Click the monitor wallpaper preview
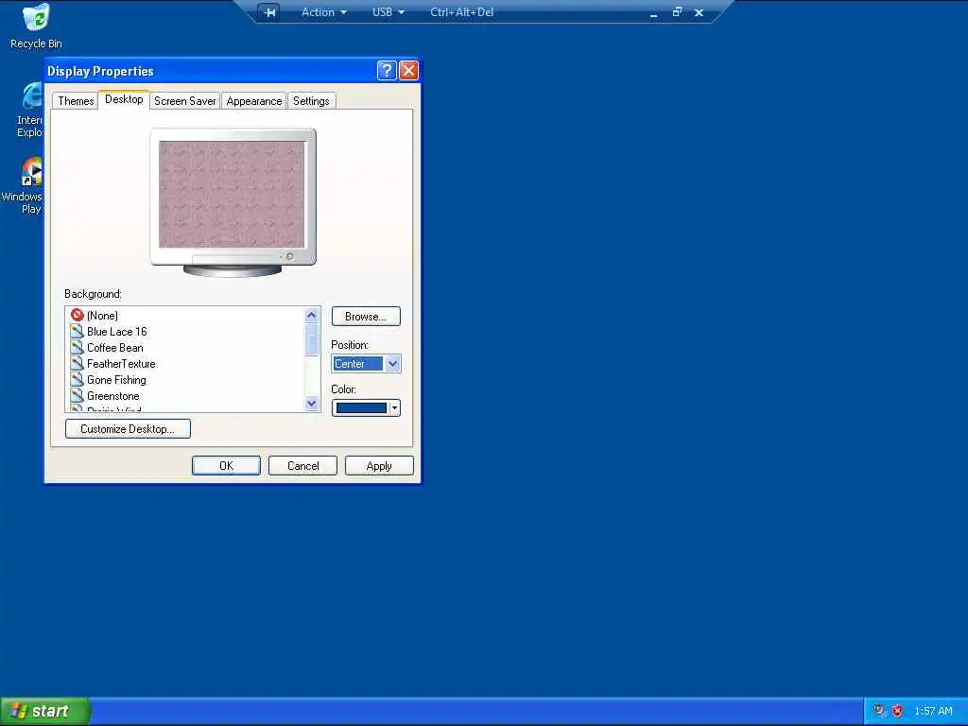 (232, 194)
